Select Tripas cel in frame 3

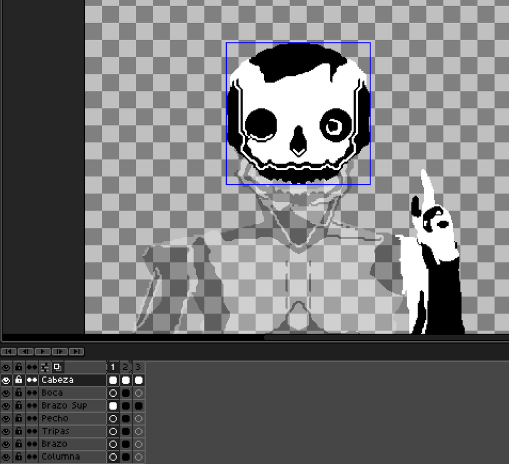(139, 431)
